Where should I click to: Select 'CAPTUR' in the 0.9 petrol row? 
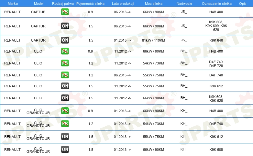pyautogui.click(x=38, y=12)
